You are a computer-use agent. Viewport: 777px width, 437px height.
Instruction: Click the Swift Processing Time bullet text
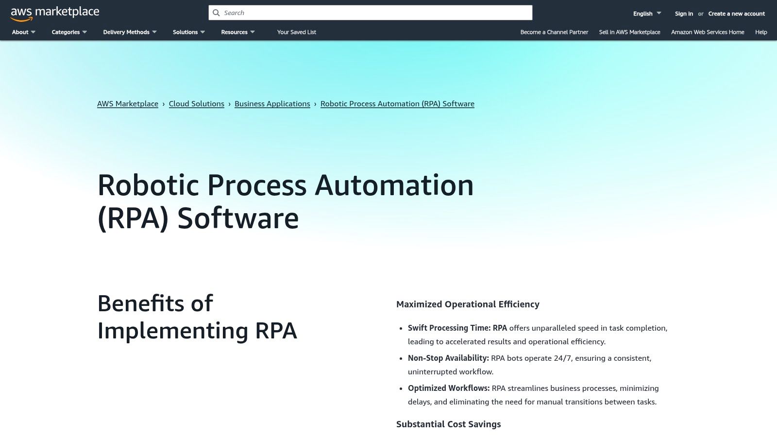(538, 335)
